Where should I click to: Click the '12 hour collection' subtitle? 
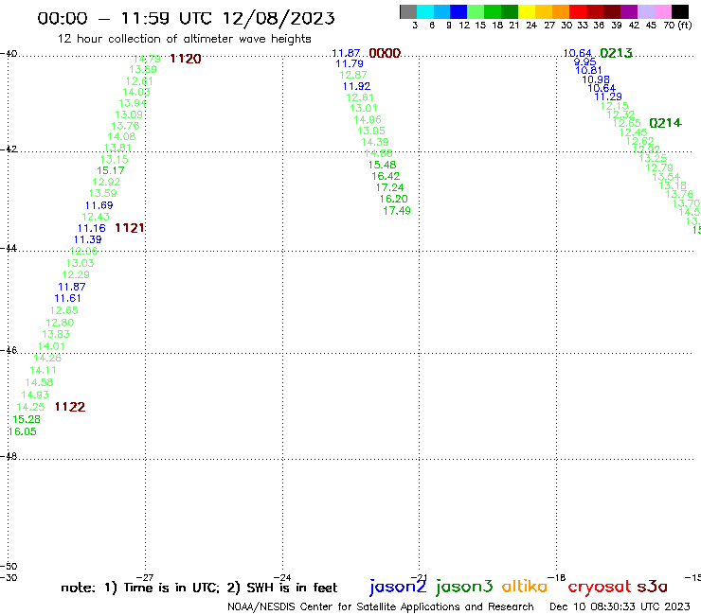coord(184,39)
